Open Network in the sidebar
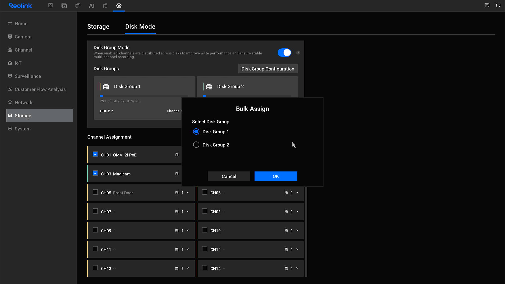The height and width of the screenshot is (284, 505). [40, 103]
